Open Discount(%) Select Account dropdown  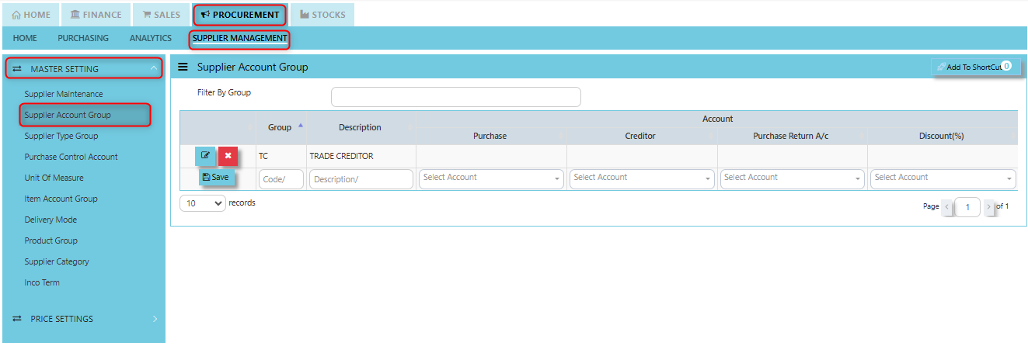(x=943, y=178)
